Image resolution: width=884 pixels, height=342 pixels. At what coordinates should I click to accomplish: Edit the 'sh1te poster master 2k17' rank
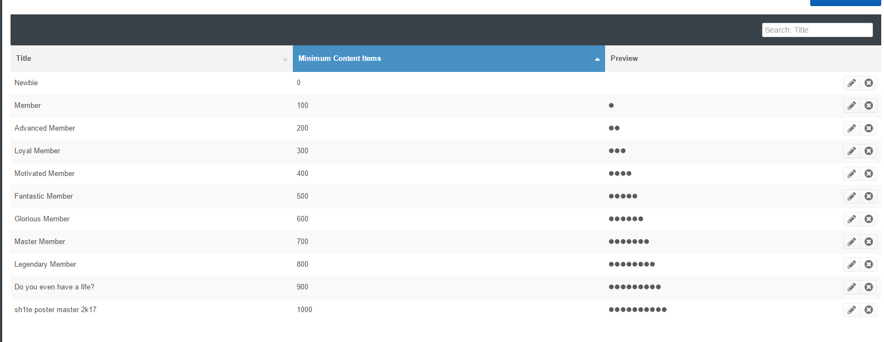click(852, 310)
